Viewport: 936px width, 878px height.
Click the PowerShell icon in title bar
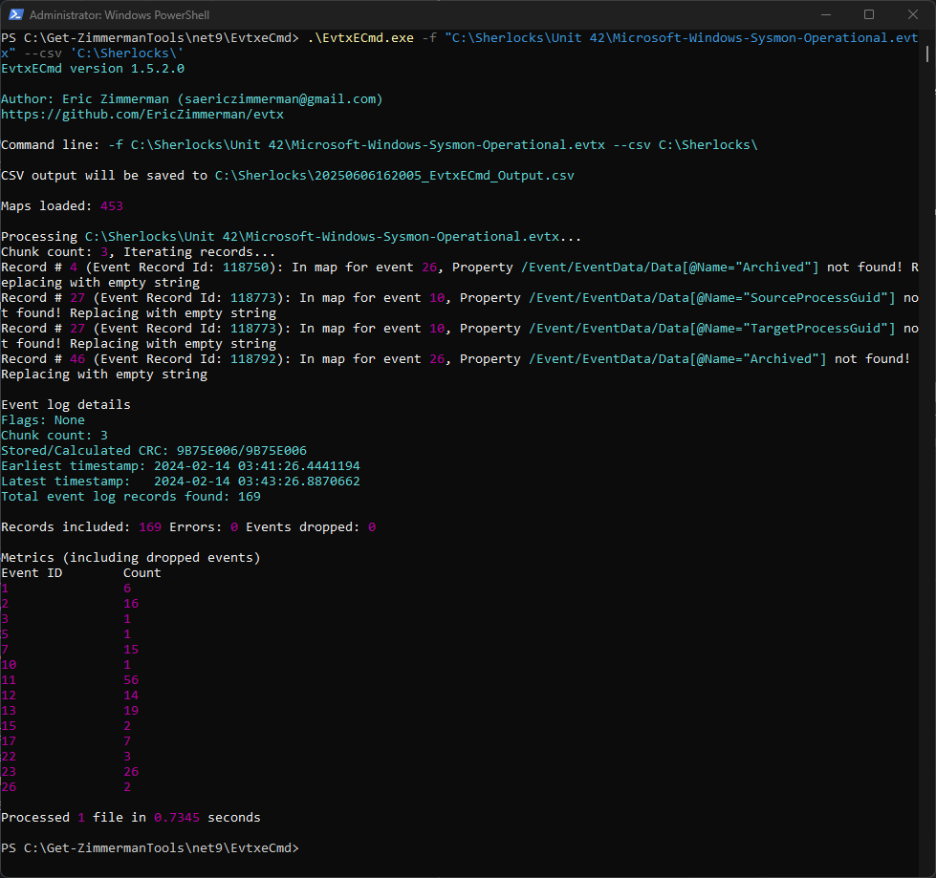tap(16, 14)
